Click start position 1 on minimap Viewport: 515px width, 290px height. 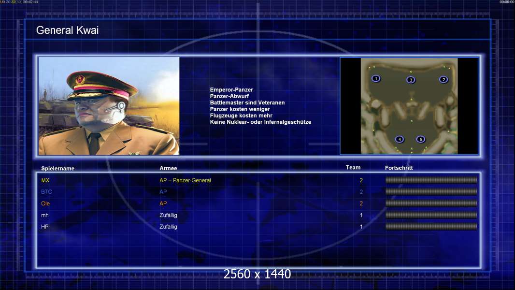pyautogui.click(x=376, y=78)
